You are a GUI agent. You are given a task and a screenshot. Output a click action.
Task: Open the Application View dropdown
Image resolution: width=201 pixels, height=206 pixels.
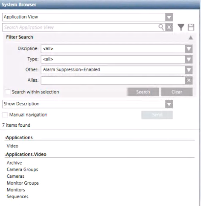169,17
